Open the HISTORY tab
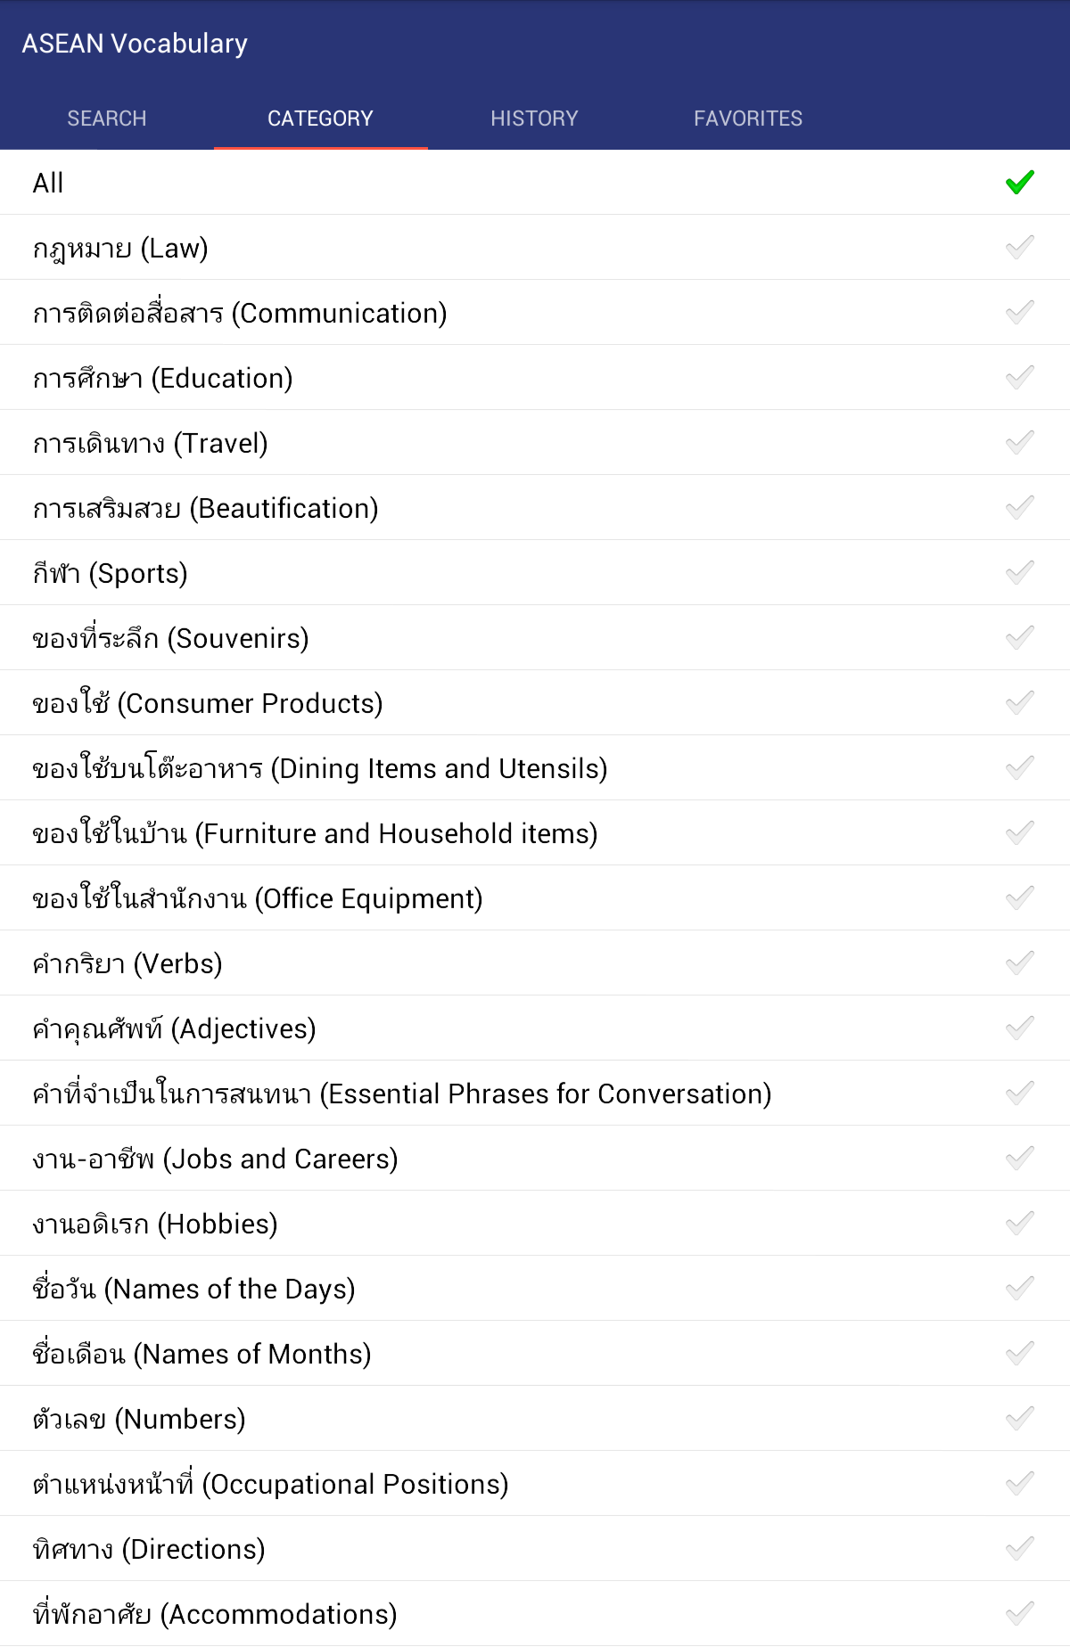This screenshot has width=1070, height=1647. click(x=534, y=119)
